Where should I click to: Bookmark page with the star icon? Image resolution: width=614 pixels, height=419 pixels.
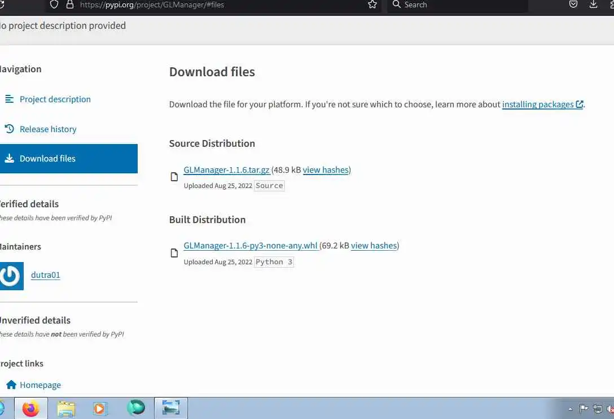(372, 5)
